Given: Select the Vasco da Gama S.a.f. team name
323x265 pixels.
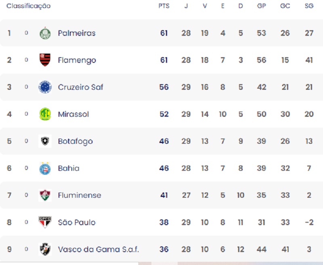Looking at the screenshot, I should 99,249.
